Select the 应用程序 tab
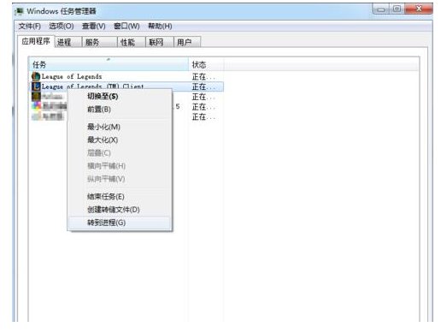Viewport: 441px width, 333px height. click(36, 41)
